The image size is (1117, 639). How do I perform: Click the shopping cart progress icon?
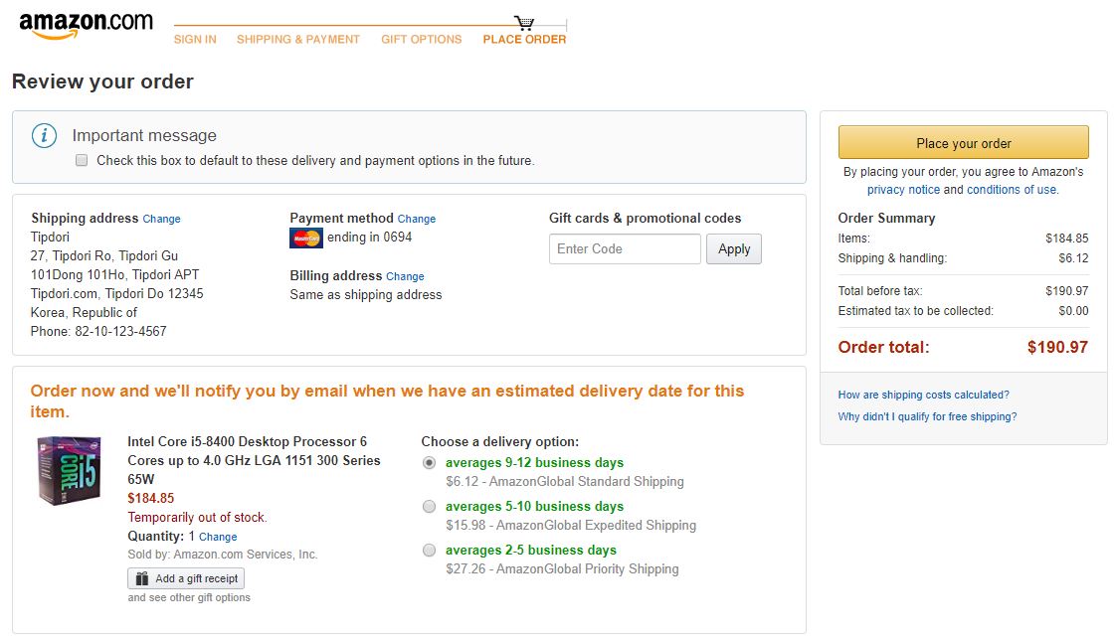(524, 22)
